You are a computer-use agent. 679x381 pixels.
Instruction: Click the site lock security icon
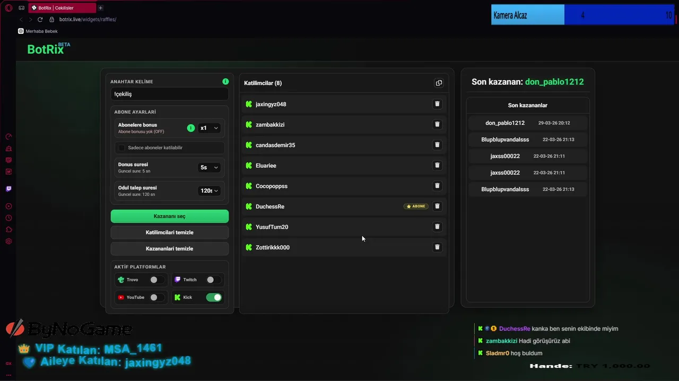click(x=51, y=20)
